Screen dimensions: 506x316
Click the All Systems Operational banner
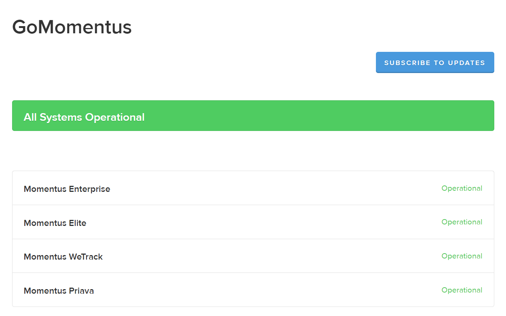pyautogui.click(x=253, y=115)
